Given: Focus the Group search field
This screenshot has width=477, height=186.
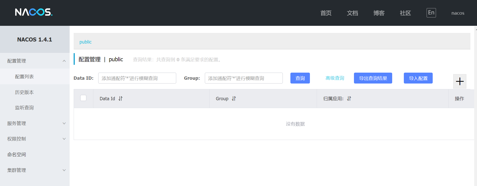Looking at the screenshot, I should pyautogui.click(x=244, y=78).
